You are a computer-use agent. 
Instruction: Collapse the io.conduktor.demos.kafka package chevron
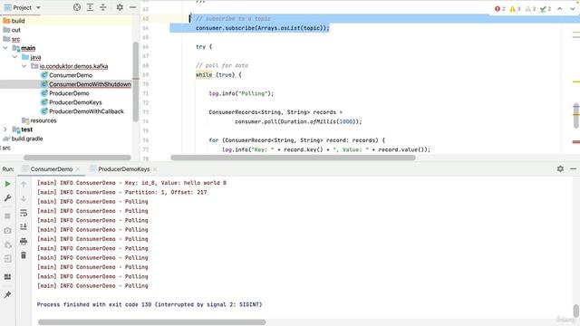24,66
